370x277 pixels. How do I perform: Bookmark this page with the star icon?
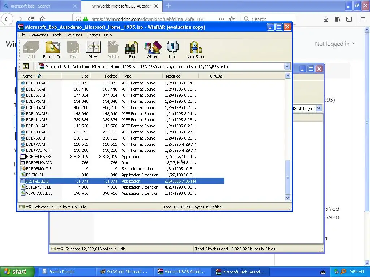pos(232,19)
